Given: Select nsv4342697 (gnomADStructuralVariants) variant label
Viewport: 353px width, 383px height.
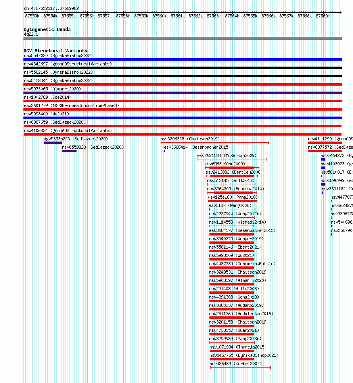Looking at the screenshot, I should pyautogui.click(x=68, y=64).
